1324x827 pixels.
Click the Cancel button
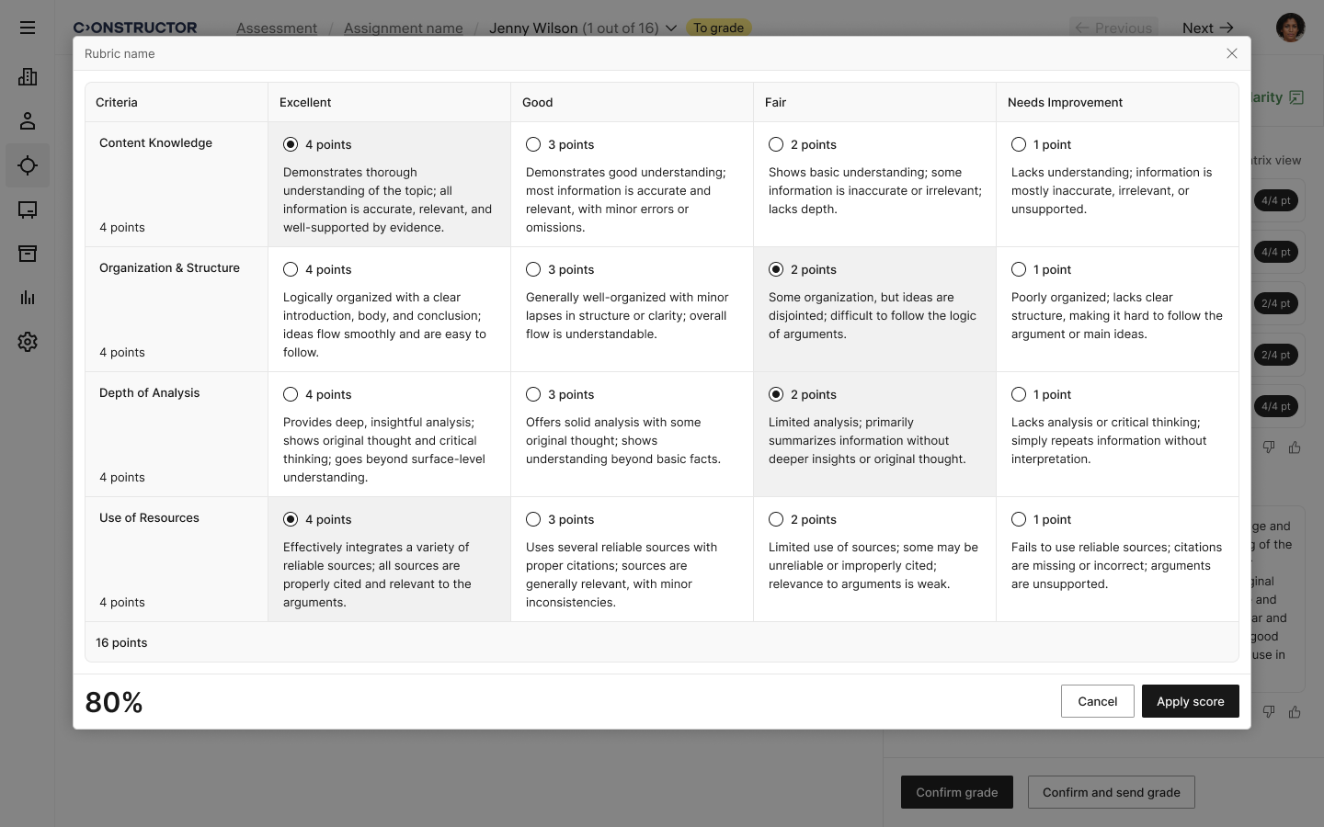click(x=1097, y=701)
